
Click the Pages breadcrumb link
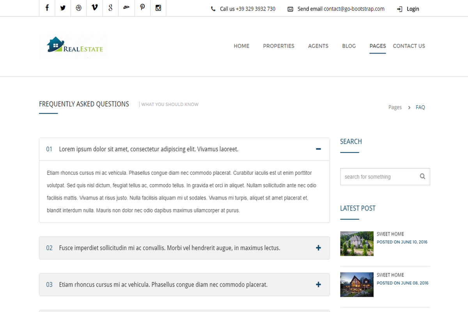coord(395,107)
